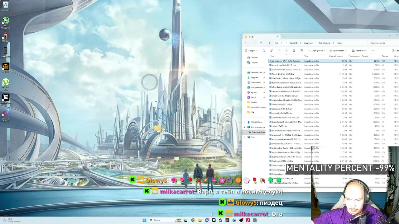Go up one folder level in Explorer

(261, 43)
